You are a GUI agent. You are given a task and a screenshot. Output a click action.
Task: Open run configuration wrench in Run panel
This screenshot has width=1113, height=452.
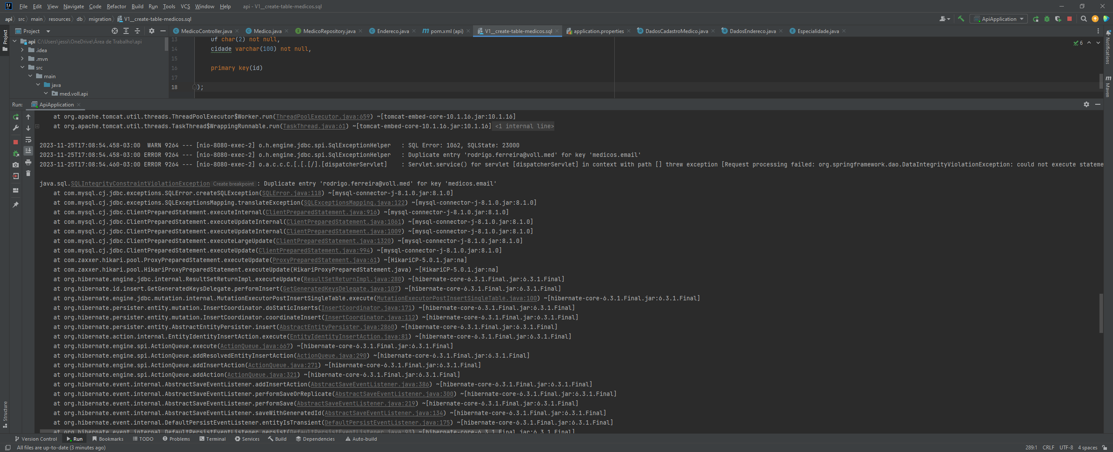[16, 128]
